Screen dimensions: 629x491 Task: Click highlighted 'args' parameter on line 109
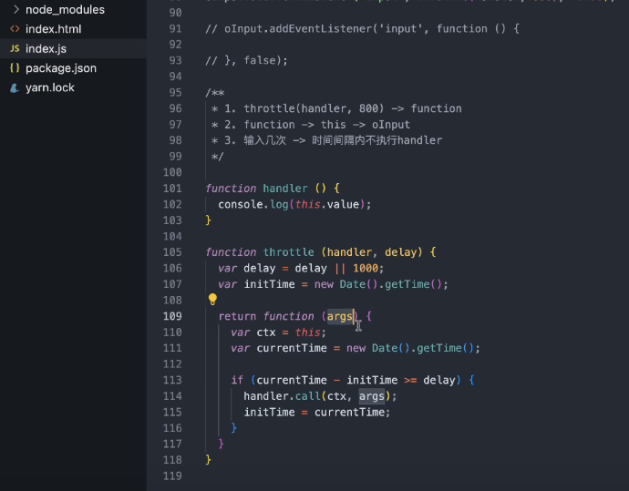(x=340, y=316)
